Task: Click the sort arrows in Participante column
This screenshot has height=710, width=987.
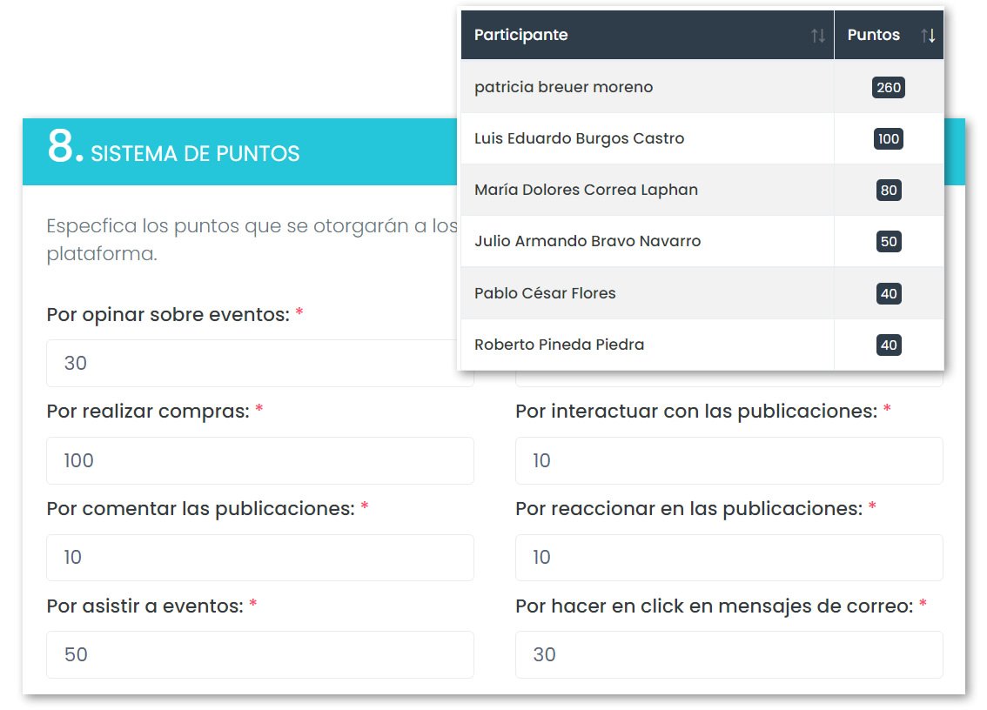Action: (x=817, y=36)
